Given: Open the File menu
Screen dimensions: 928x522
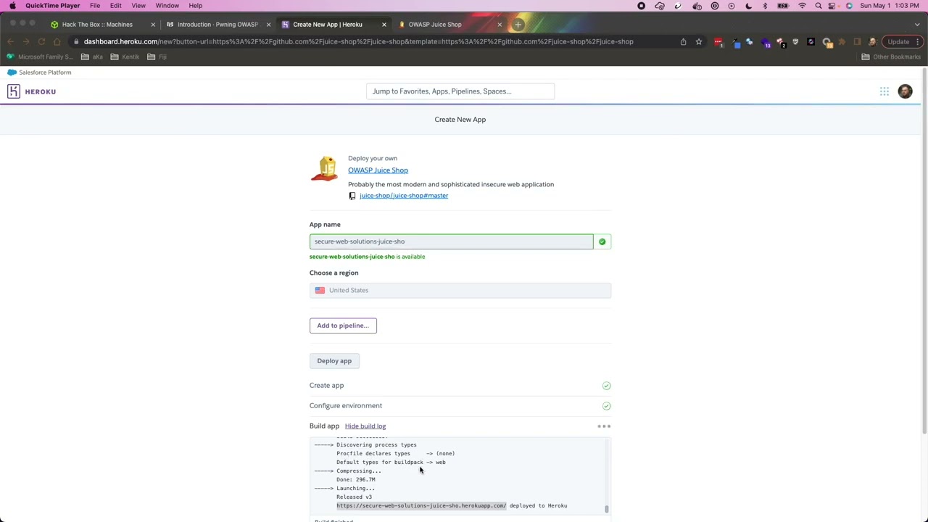Looking at the screenshot, I should point(95,6).
